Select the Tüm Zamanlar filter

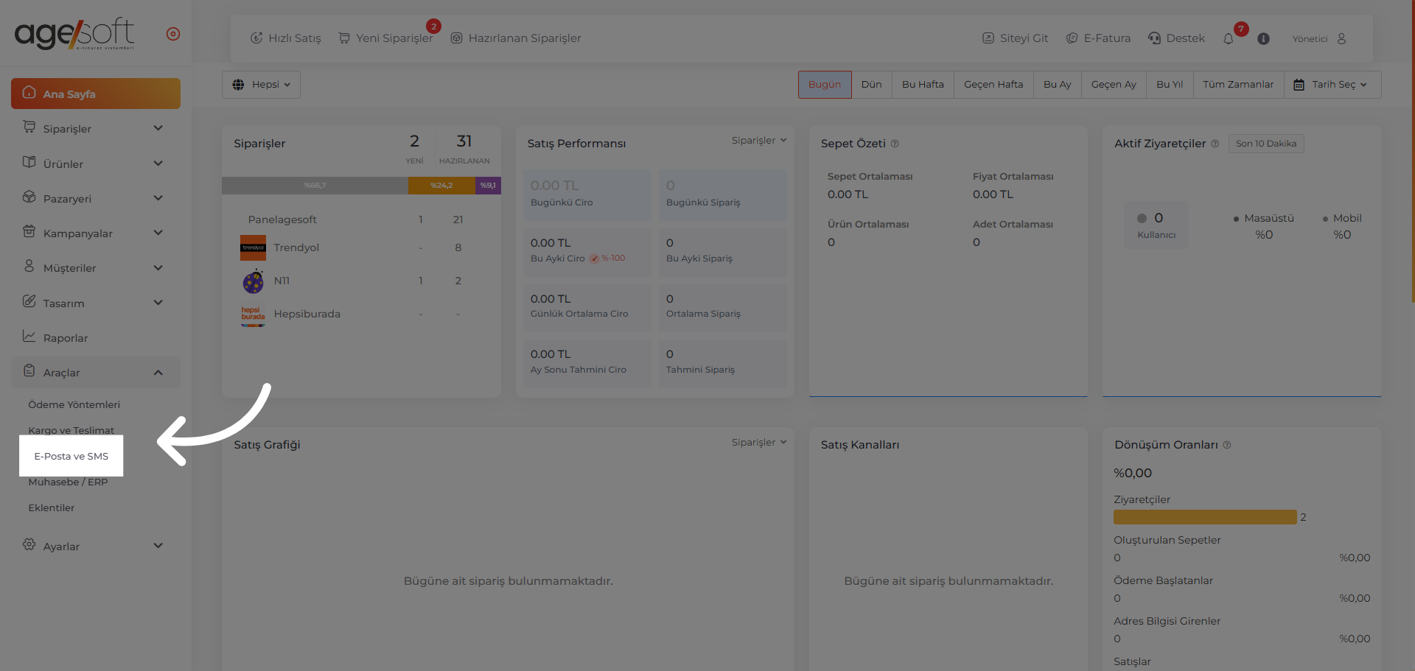click(1237, 85)
